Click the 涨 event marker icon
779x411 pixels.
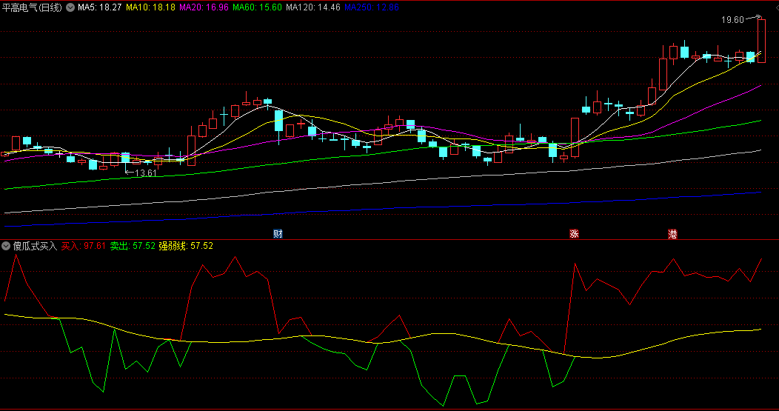click(574, 233)
